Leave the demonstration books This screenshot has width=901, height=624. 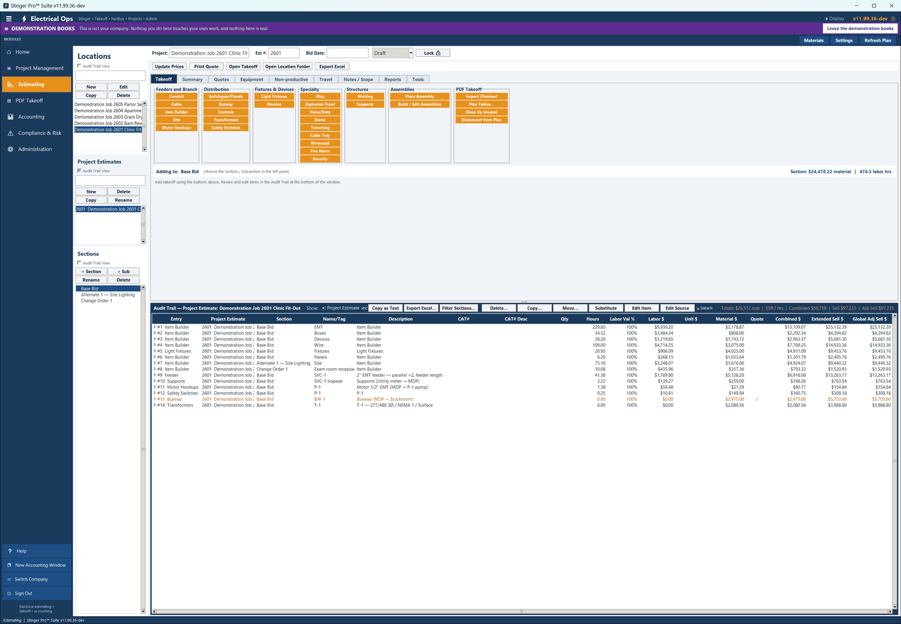click(x=860, y=28)
